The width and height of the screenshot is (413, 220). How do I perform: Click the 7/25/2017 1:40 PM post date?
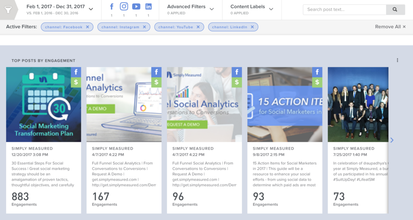coord(350,155)
